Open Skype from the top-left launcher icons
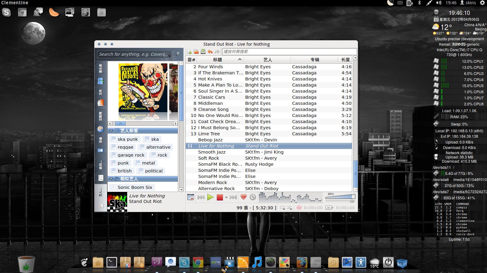487x273 pixels. point(6,12)
